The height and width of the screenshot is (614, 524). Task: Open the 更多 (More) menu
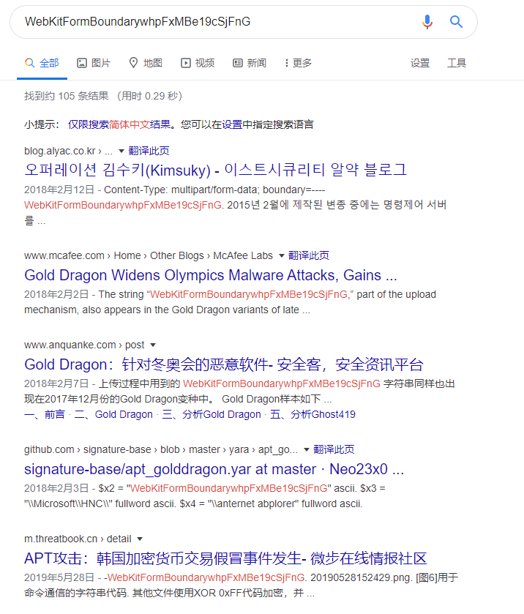pos(298,63)
